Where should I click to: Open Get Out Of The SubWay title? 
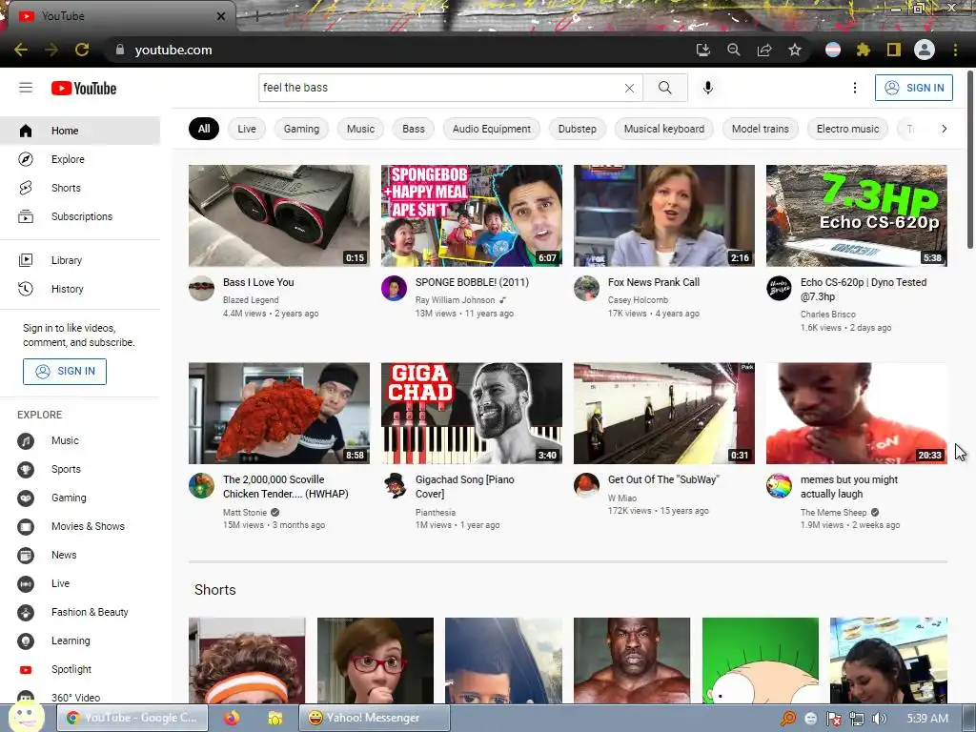pyautogui.click(x=663, y=479)
